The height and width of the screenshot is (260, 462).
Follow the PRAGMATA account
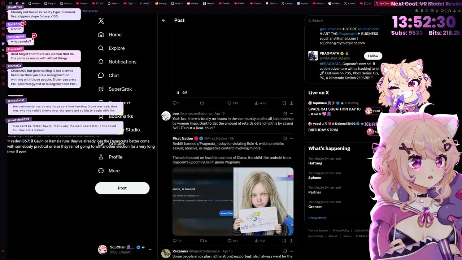[373, 56]
